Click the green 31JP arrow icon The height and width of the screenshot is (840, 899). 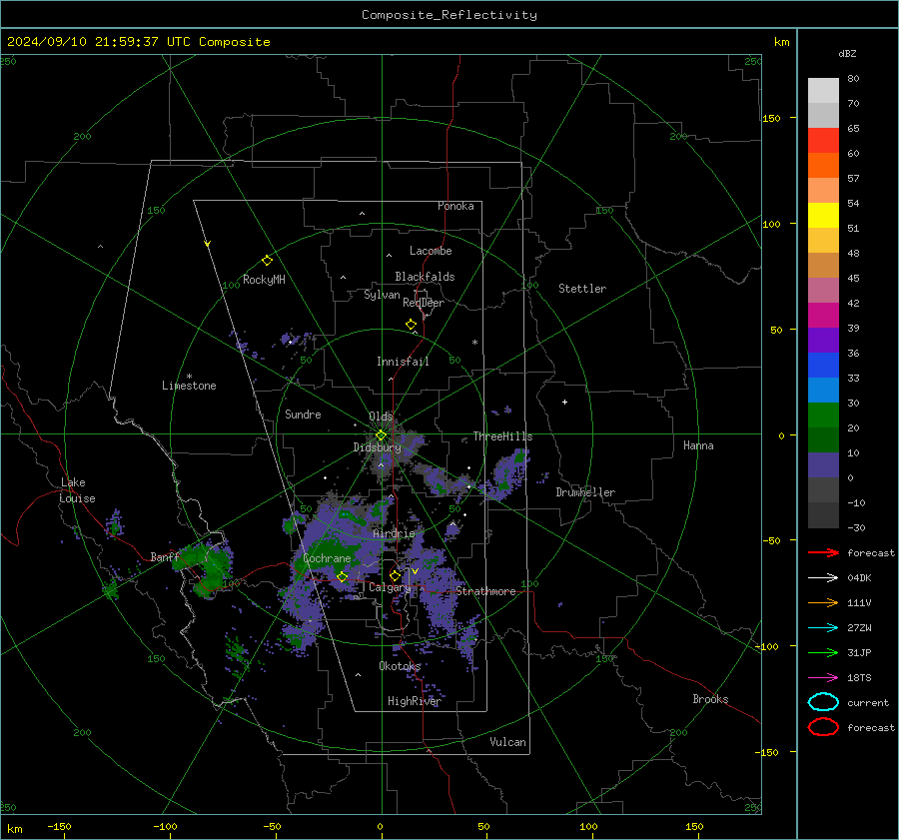(x=823, y=652)
